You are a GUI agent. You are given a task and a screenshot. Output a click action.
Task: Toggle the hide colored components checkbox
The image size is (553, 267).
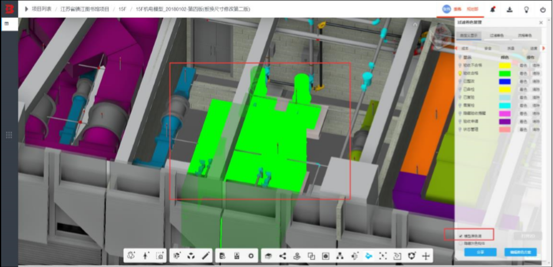(461, 243)
